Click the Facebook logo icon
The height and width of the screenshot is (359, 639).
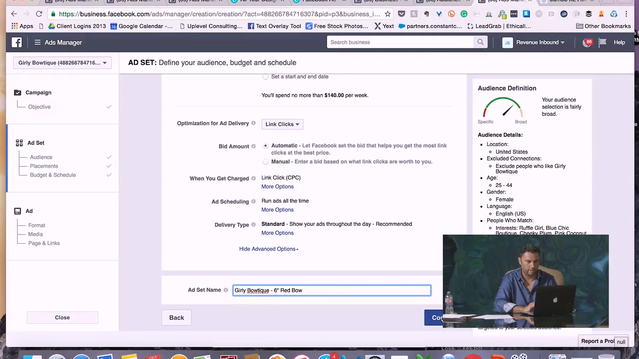click(x=17, y=42)
